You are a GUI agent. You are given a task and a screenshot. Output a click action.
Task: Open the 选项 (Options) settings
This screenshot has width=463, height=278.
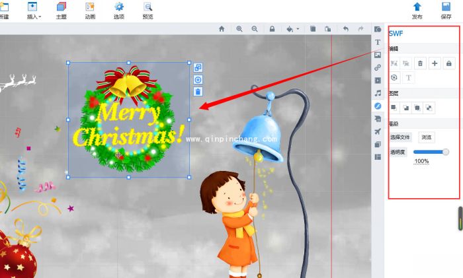(119, 11)
